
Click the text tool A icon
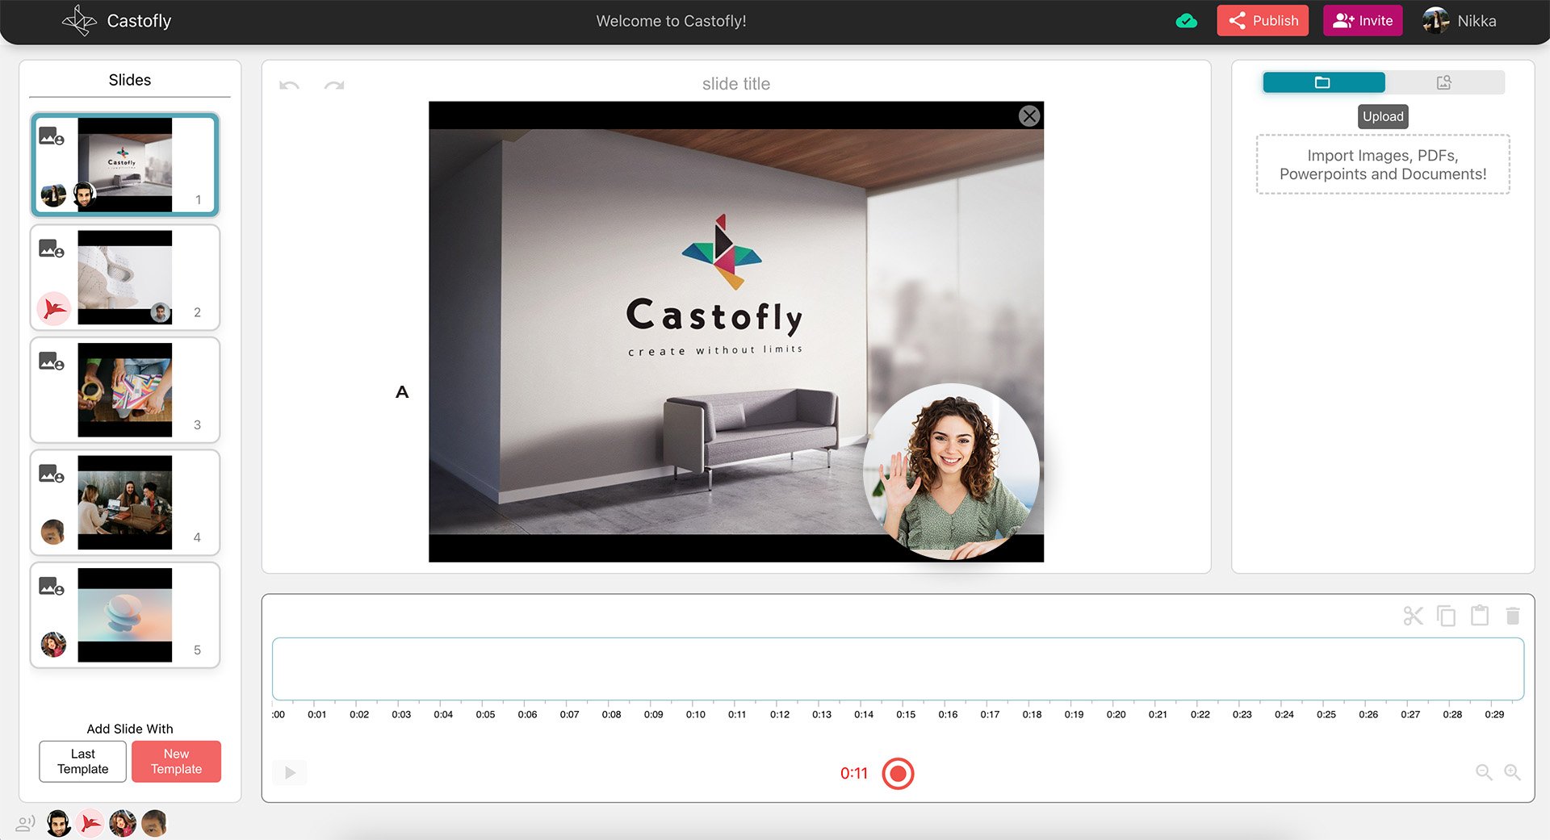tap(402, 392)
